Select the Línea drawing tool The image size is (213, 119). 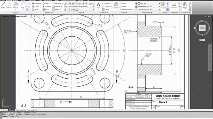3,5
